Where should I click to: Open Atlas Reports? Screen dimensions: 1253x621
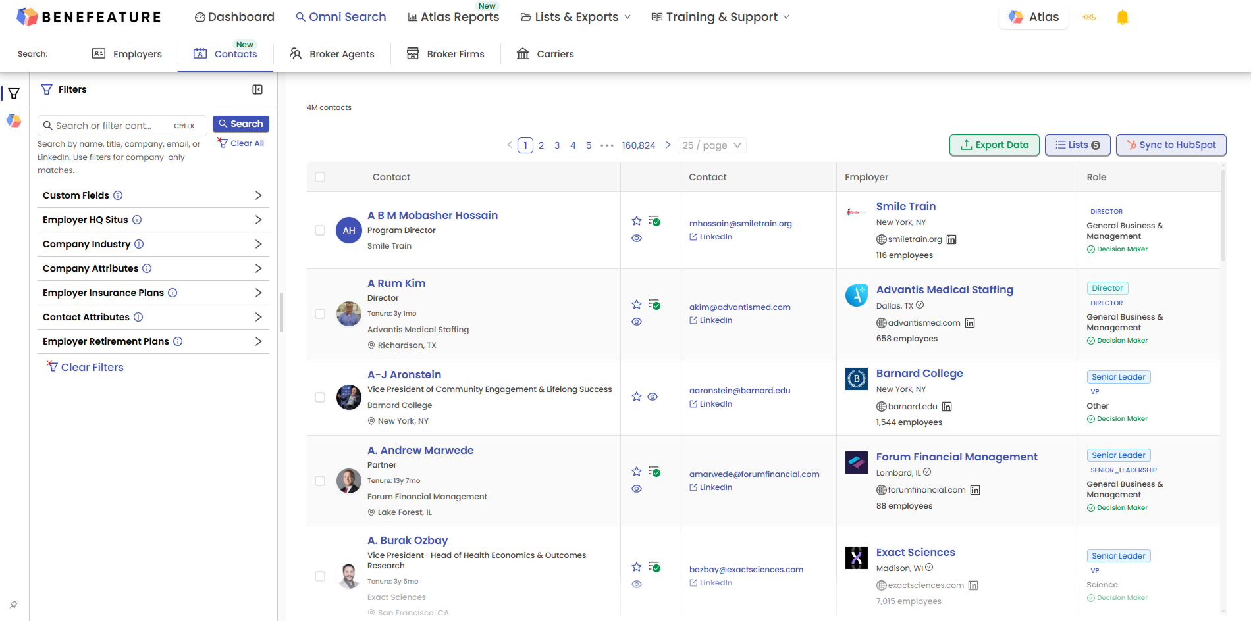[454, 17]
